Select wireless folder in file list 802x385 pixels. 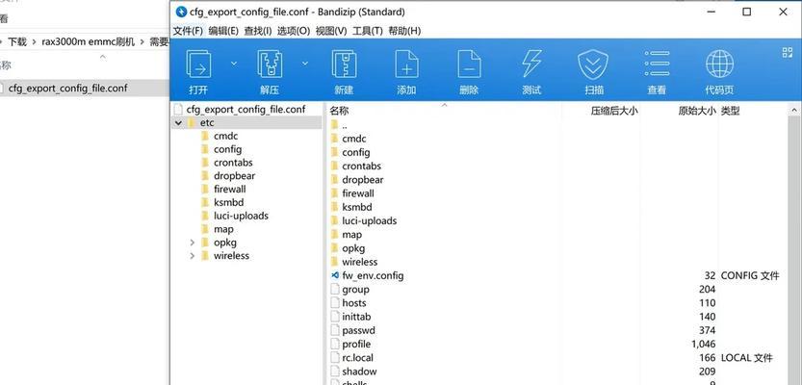coord(359,262)
